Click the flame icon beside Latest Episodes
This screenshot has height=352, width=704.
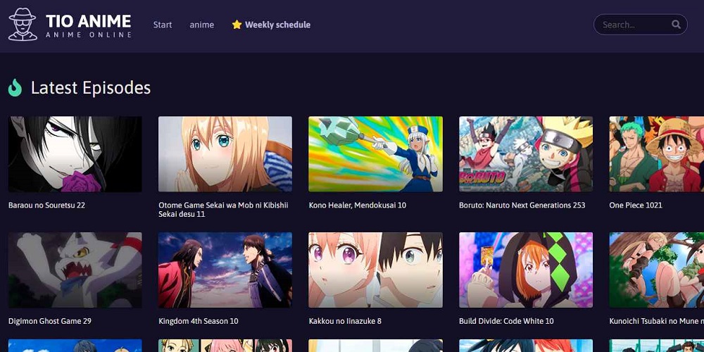pos(15,87)
